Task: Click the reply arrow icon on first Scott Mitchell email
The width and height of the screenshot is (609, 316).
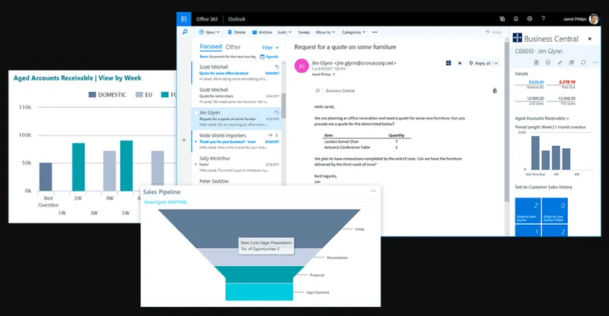Action: point(276,67)
